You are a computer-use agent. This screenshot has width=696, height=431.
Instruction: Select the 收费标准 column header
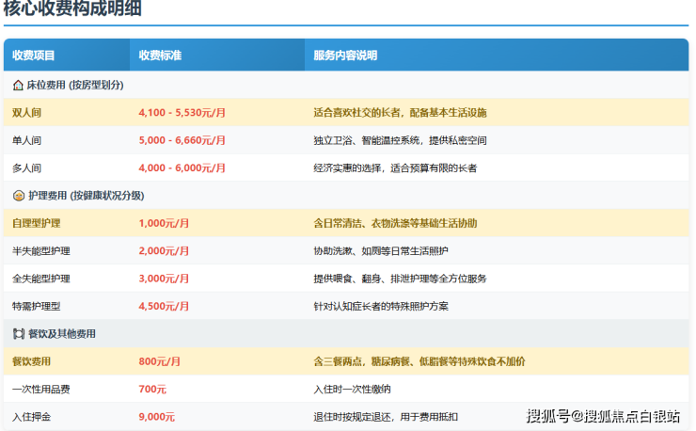(x=160, y=56)
